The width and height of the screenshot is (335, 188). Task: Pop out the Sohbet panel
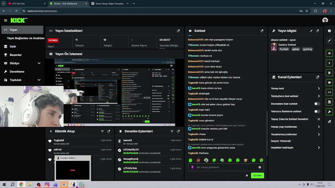tap(262, 31)
